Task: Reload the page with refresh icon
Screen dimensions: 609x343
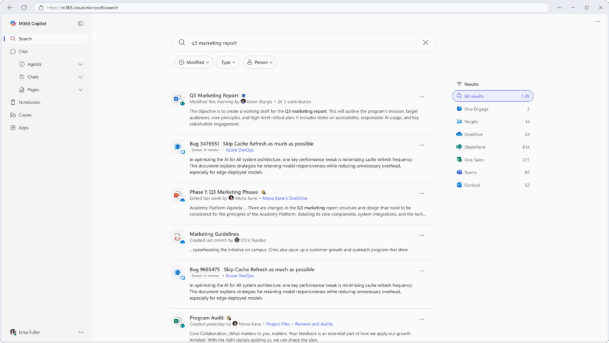Action: (24, 7)
